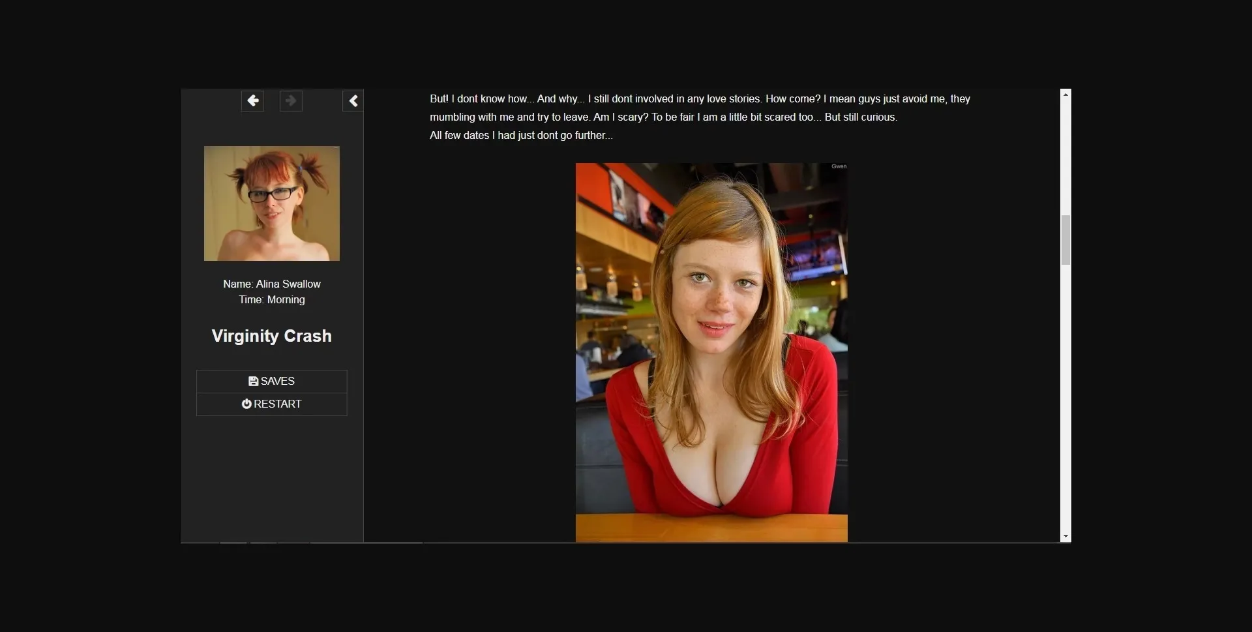Click the scrollbar up arrow
This screenshot has height=632, width=1252.
click(x=1066, y=95)
